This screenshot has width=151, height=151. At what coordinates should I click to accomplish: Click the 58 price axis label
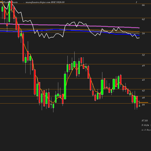click(x=143, y=34)
